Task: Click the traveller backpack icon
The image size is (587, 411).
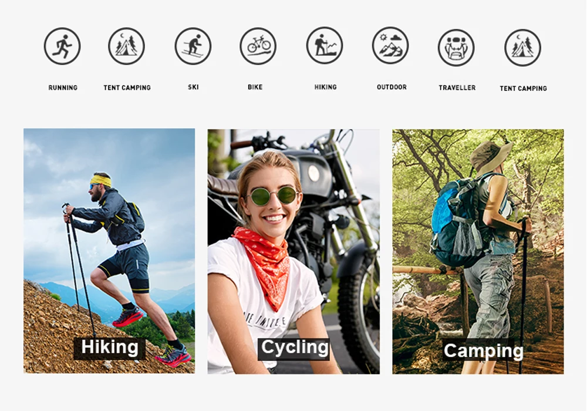Action: tap(456, 48)
